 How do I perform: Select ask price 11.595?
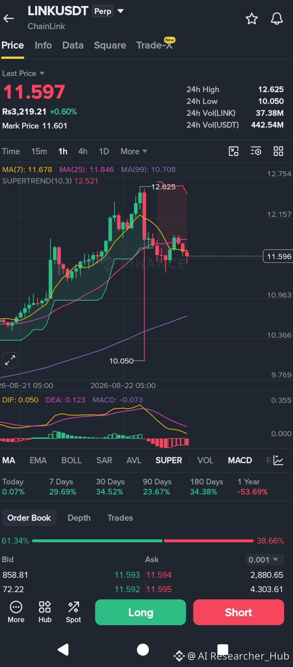(x=159, y=589)
